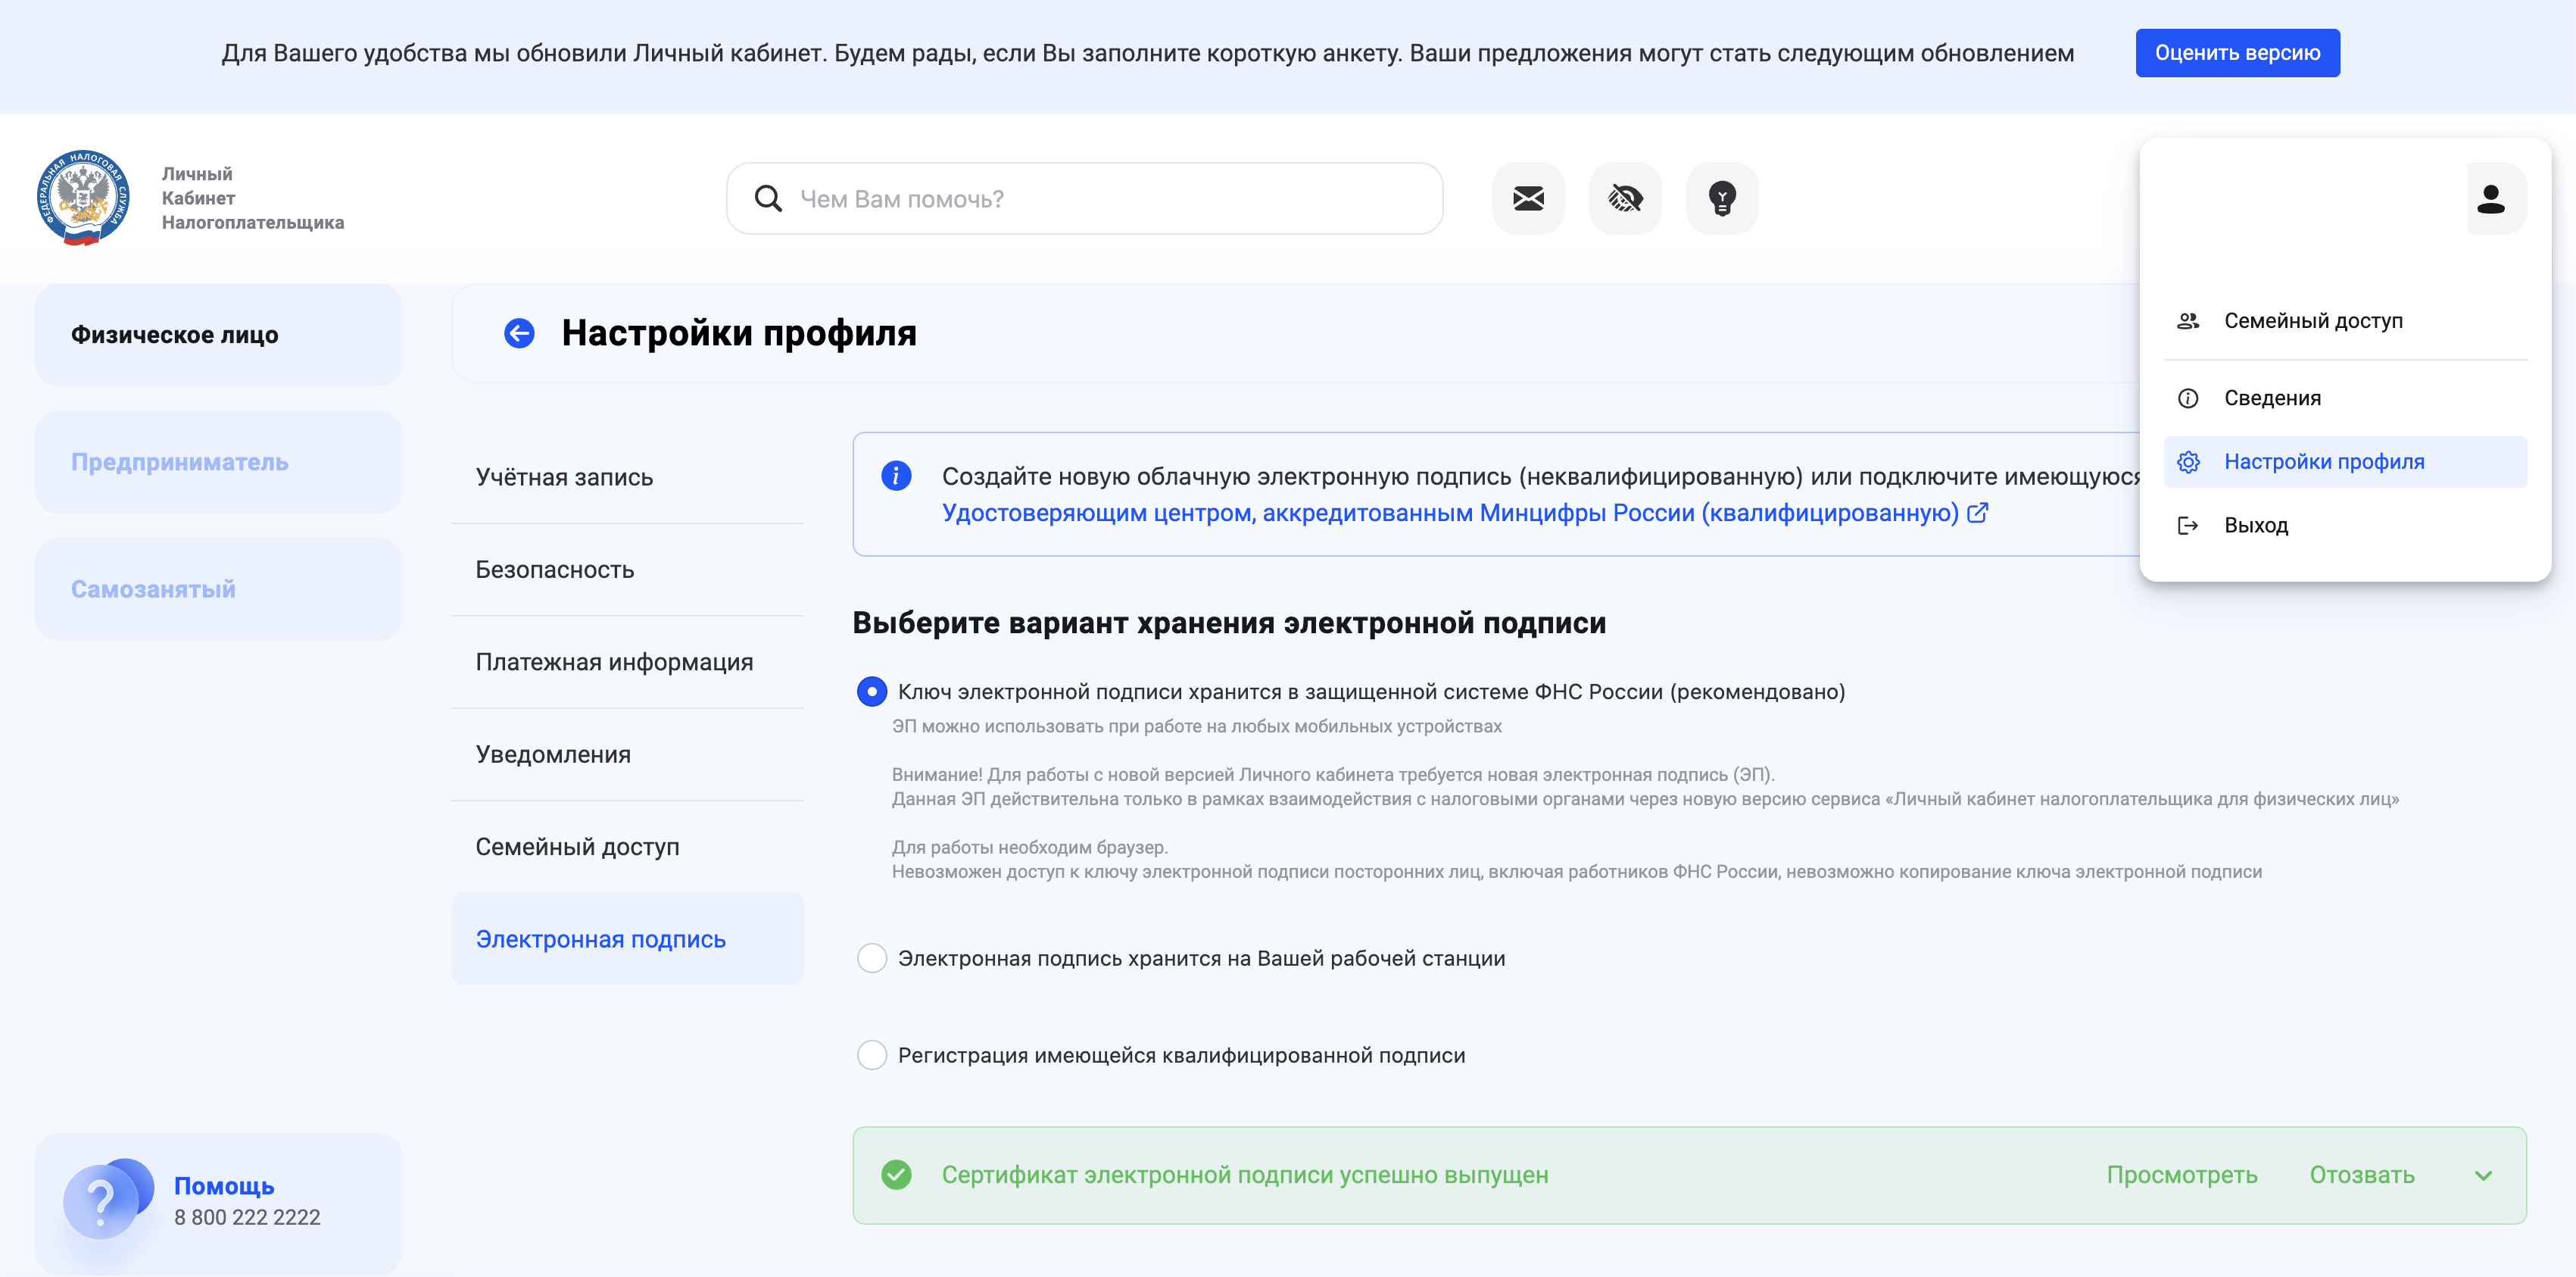The height and width of the screenshot is (1277, 2576).
Task: Click Просмотреть to view certificate
Action: pyautogui.click(x=2181, y=1175)
